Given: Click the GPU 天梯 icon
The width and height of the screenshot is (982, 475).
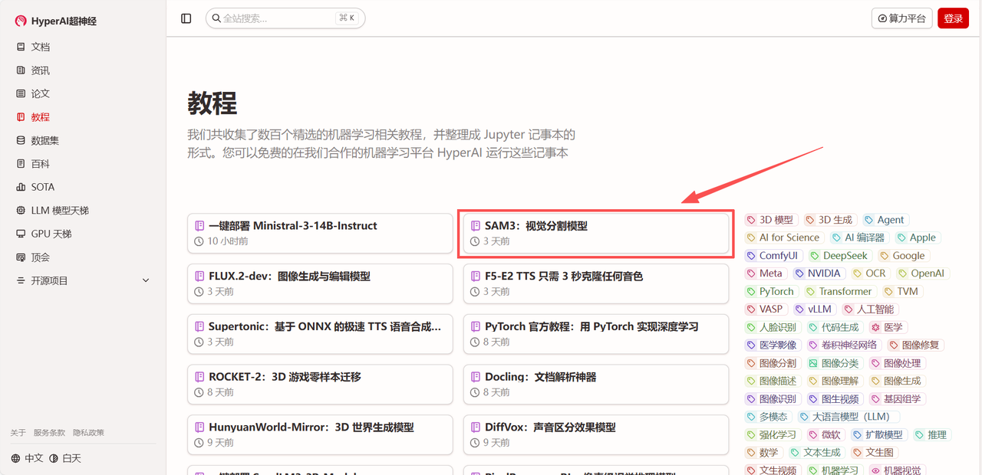Looking at the screenshot, I should tap(21, 234).
